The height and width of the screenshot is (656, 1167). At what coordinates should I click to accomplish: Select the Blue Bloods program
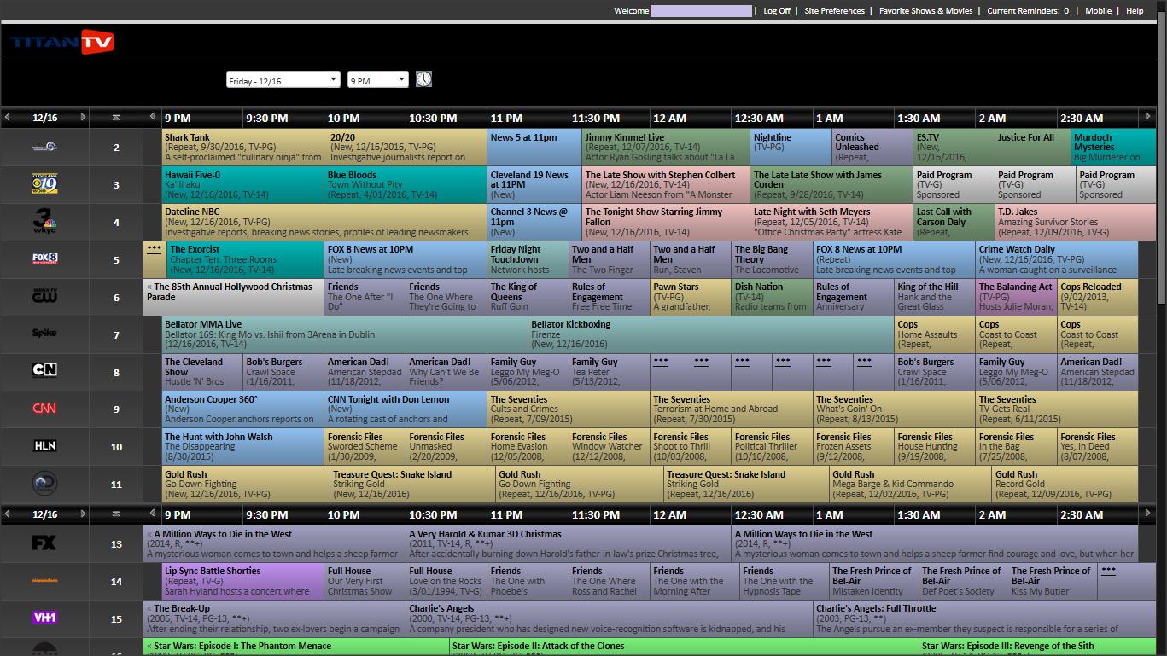tap(406, 184)
